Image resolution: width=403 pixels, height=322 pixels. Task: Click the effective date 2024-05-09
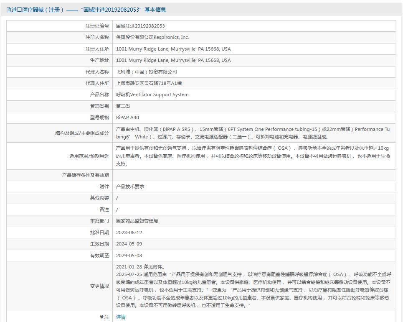[x=129, y=244]
